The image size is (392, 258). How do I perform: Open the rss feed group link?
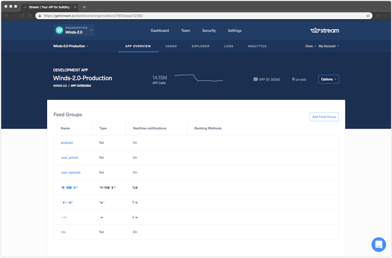pyautogui.click(x=63, y=232)
